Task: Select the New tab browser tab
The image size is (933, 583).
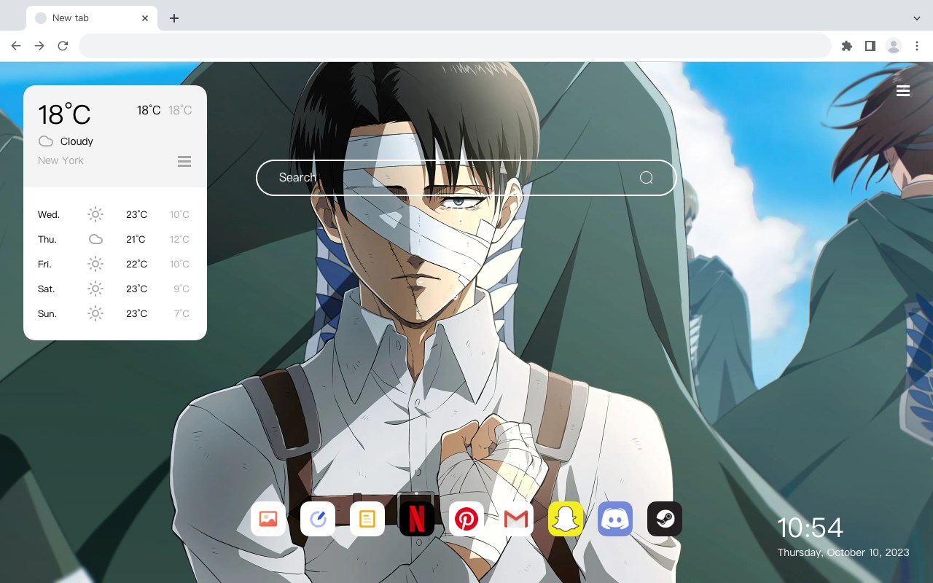Action: click(92, 18)
